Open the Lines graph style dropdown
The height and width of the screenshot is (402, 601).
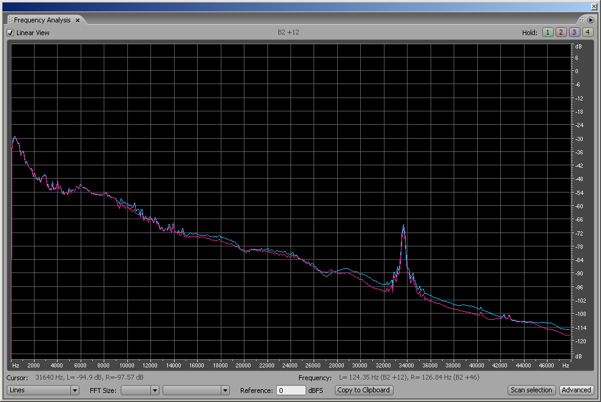(x=42, y=390)
